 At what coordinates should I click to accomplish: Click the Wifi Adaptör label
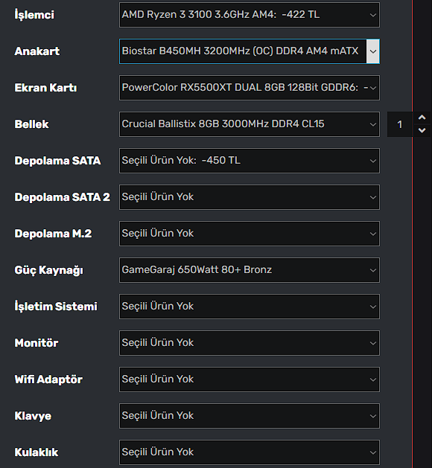[48, 379]
